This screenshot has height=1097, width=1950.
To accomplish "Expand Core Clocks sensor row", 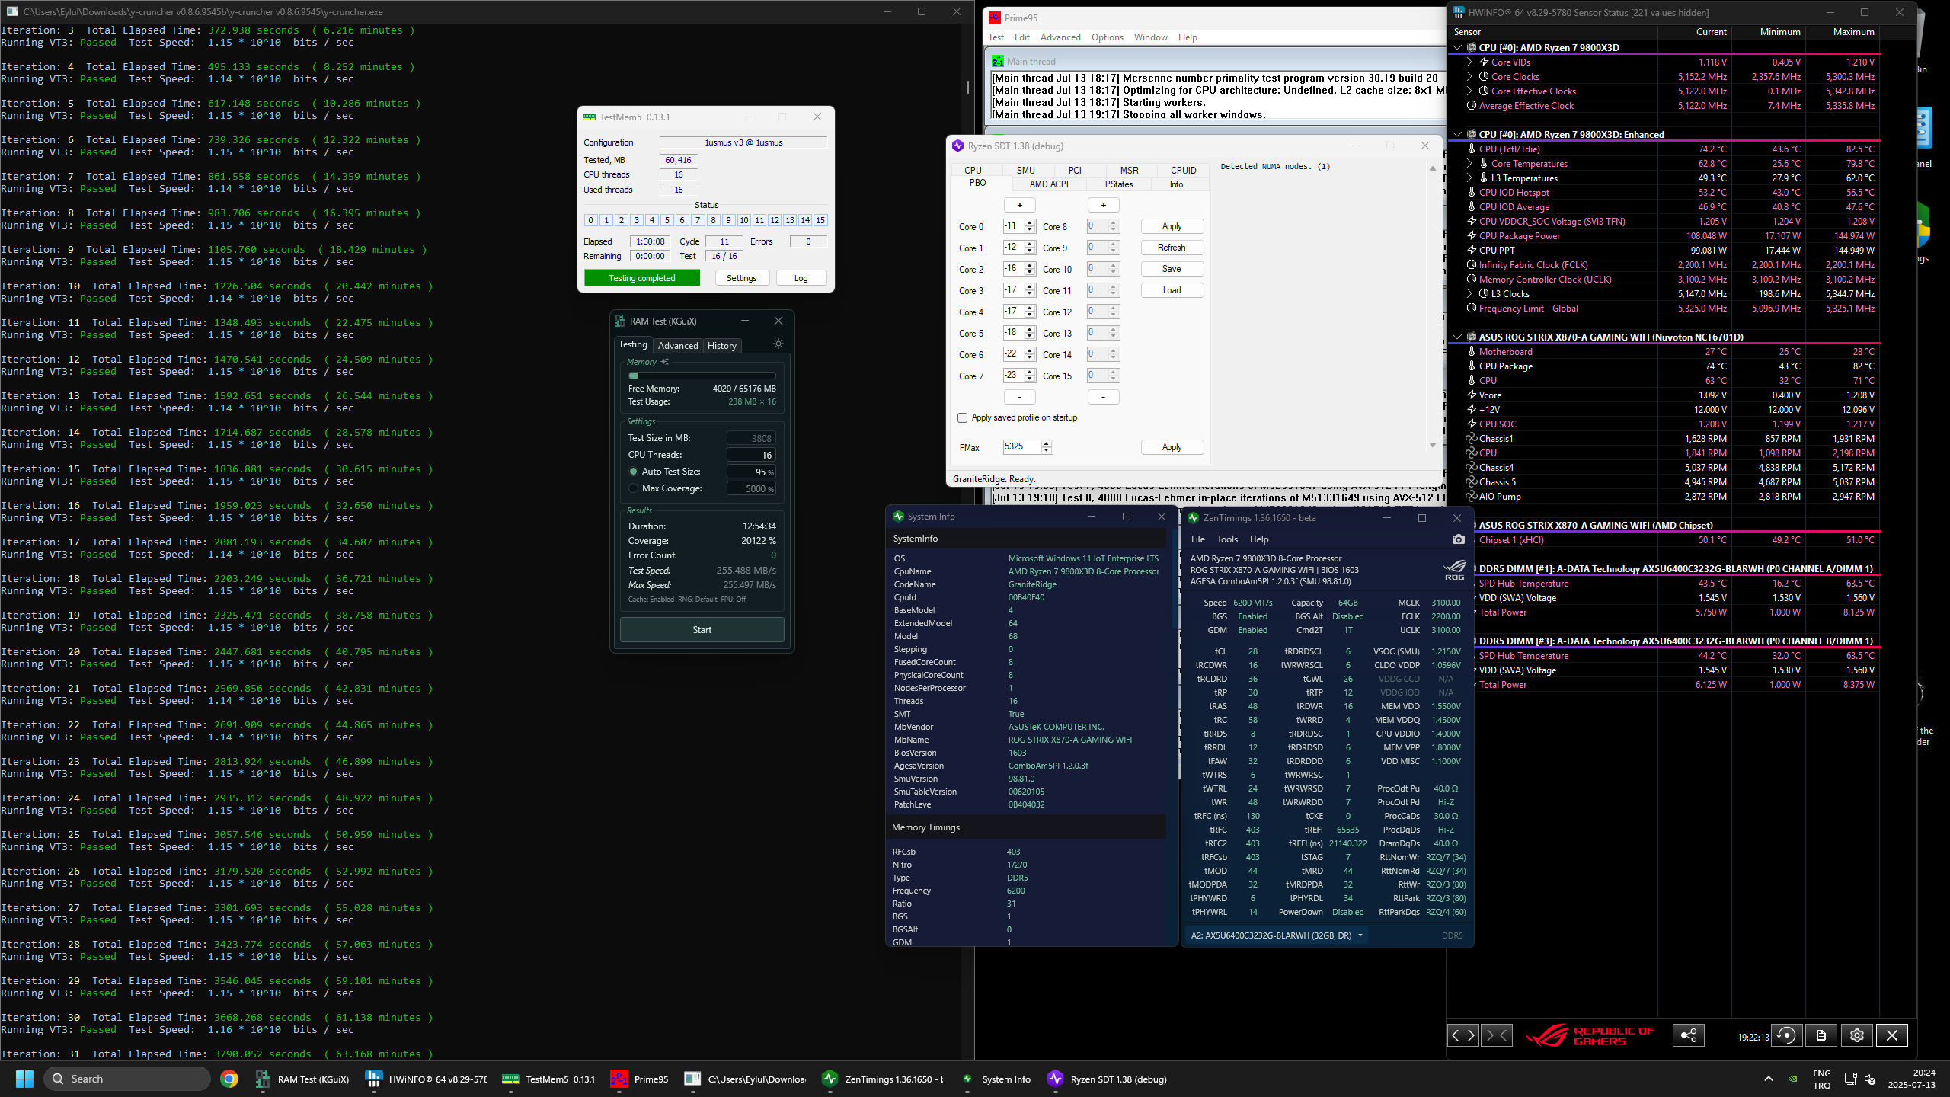I will coord(1469,77).
